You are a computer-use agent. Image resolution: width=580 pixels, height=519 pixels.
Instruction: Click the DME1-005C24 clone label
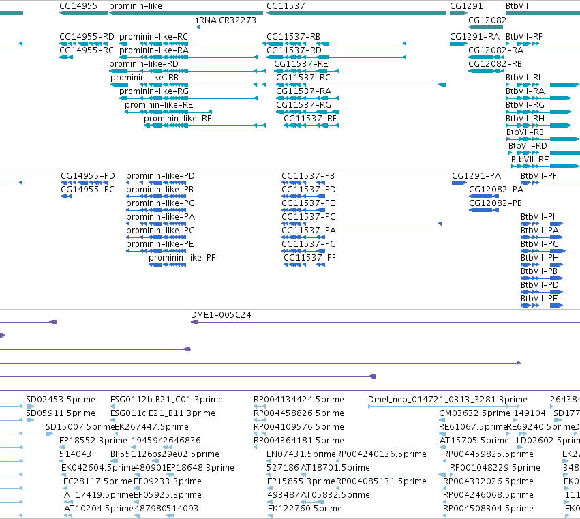click(221, 315)
